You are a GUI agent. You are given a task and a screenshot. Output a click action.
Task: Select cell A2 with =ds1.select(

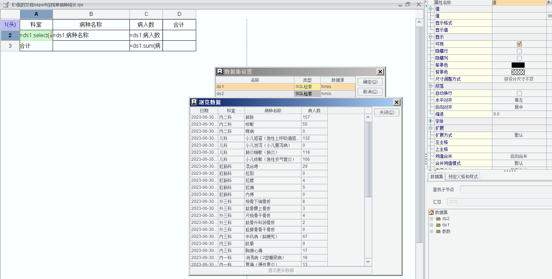click(36, 35)
